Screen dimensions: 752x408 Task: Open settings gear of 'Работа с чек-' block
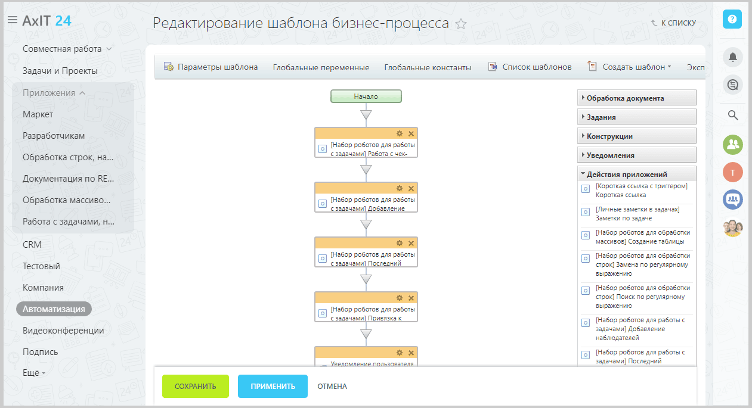[400, 133]
